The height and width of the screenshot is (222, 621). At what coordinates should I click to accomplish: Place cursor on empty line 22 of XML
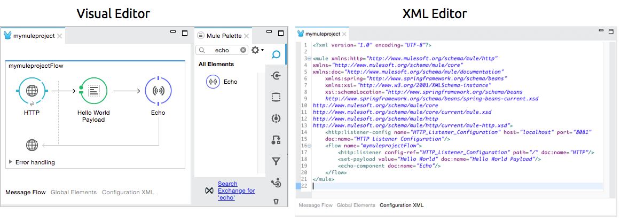427,186
